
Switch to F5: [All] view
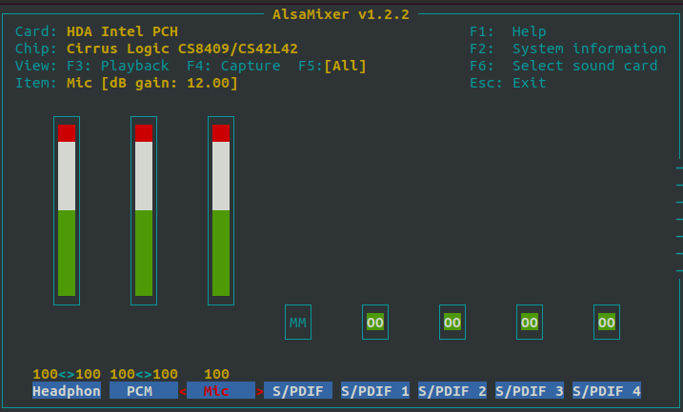pos(332,66)
